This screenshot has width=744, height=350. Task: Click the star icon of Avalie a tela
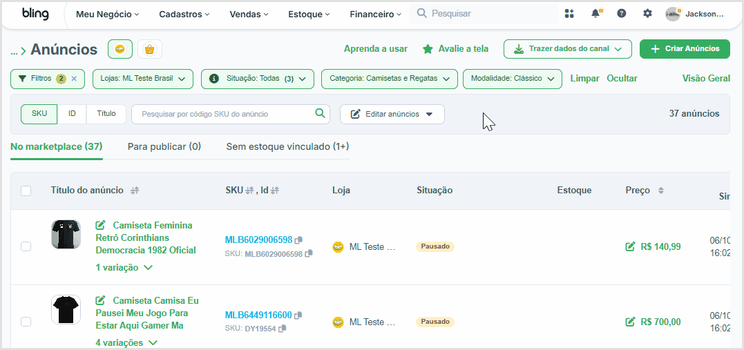click(x=428, y=49)
